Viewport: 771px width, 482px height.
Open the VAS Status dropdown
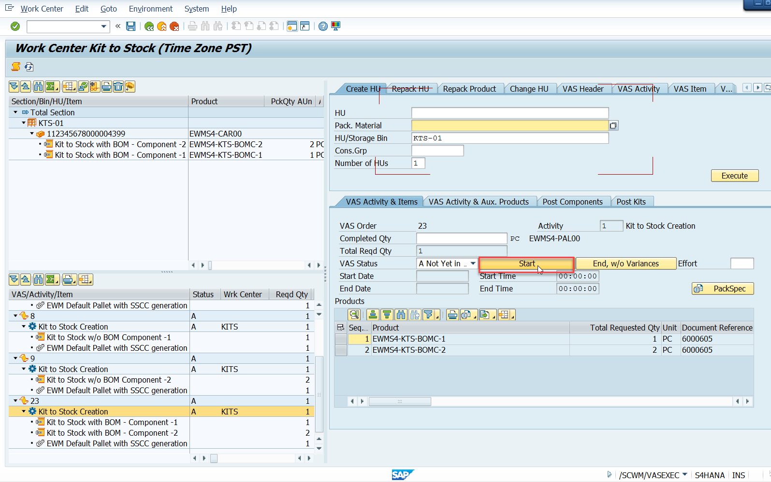point(473,263)
